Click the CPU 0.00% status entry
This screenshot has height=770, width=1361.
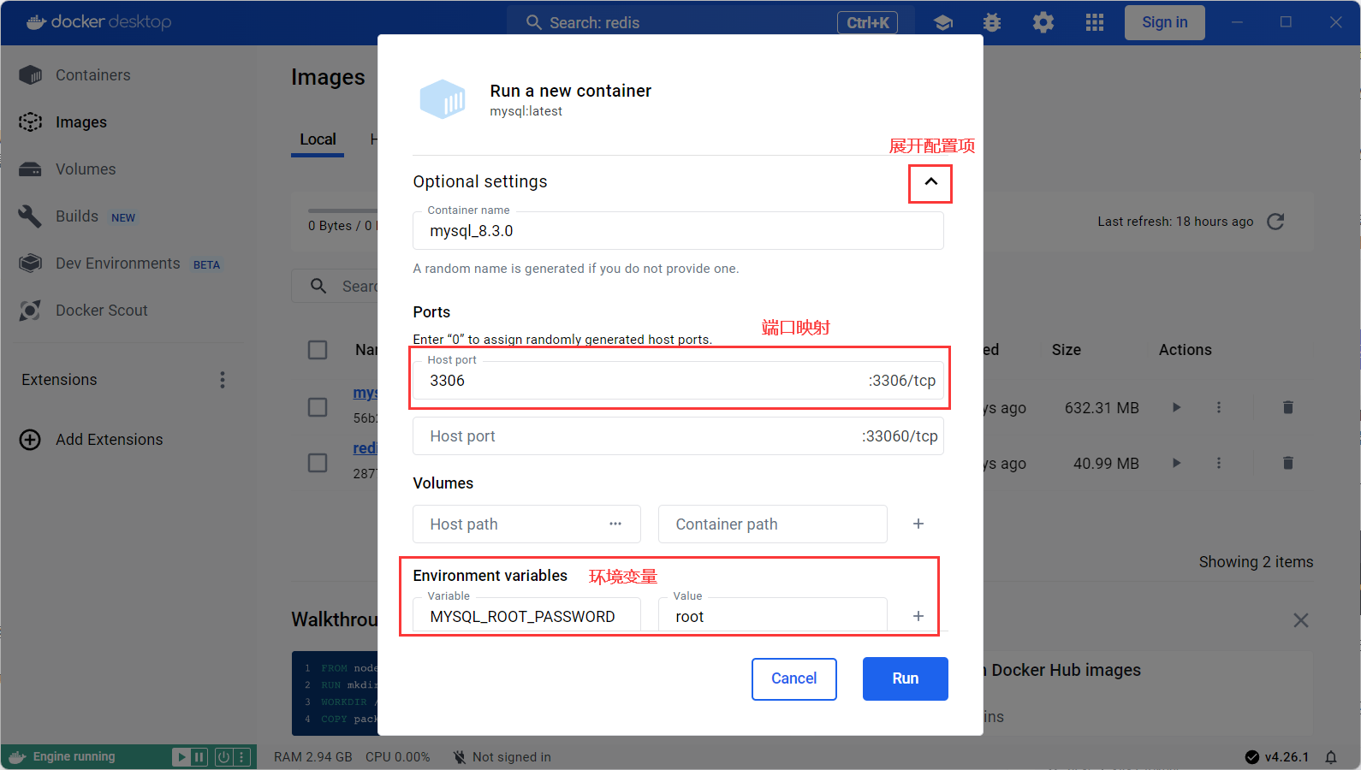point(397,757)
